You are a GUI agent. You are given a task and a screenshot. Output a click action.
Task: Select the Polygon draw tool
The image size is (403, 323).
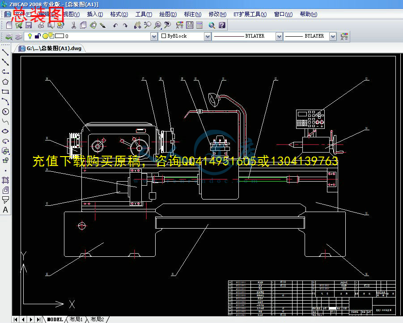[5, 82]
